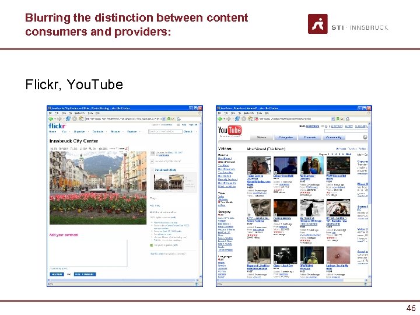Open video thumbnail of man's face in second row
The width and height of the screenshot is (420, 315).
(x=259, y=208)
